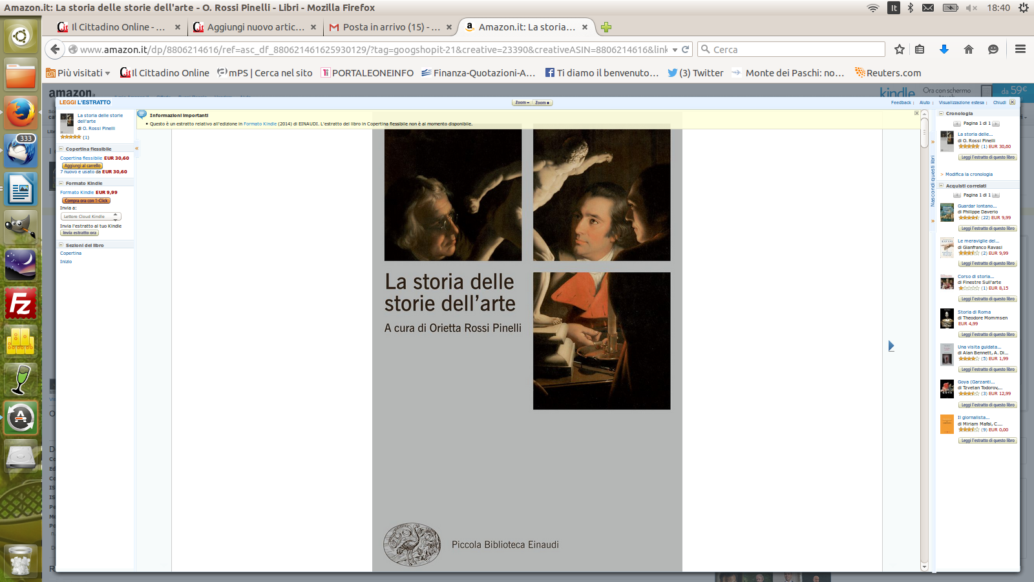The width and height of the screenshot is (1034, 582).
Task: Go to the Firefox home page icon
Action: coord(968,49)
